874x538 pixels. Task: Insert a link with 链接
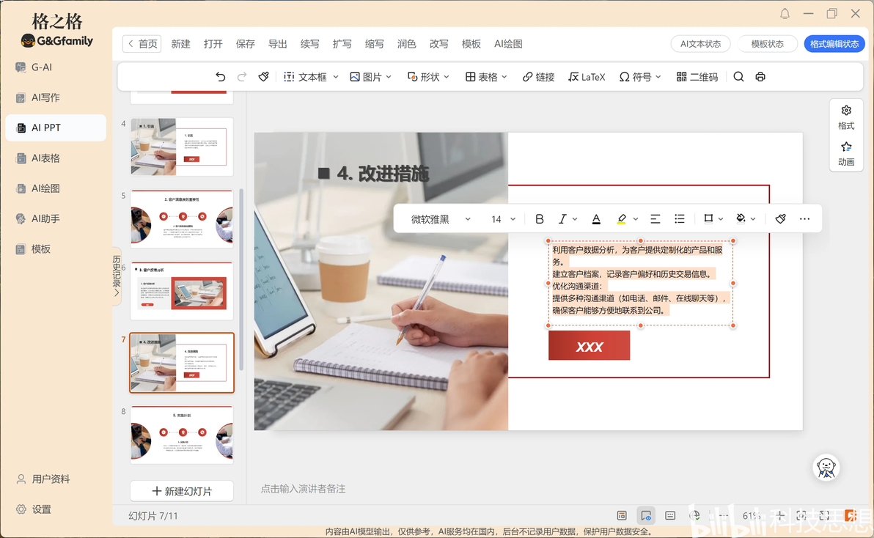pyautogui.click(x=538, y=77)
